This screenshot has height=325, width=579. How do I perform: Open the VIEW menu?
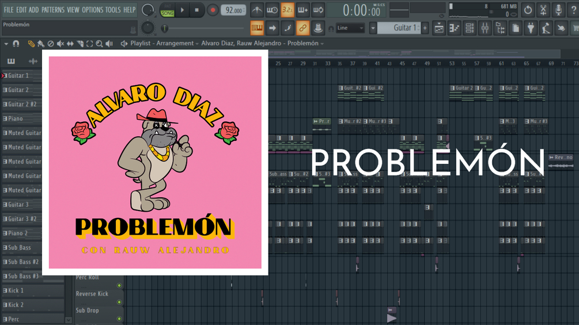click(x=73, y=10)
